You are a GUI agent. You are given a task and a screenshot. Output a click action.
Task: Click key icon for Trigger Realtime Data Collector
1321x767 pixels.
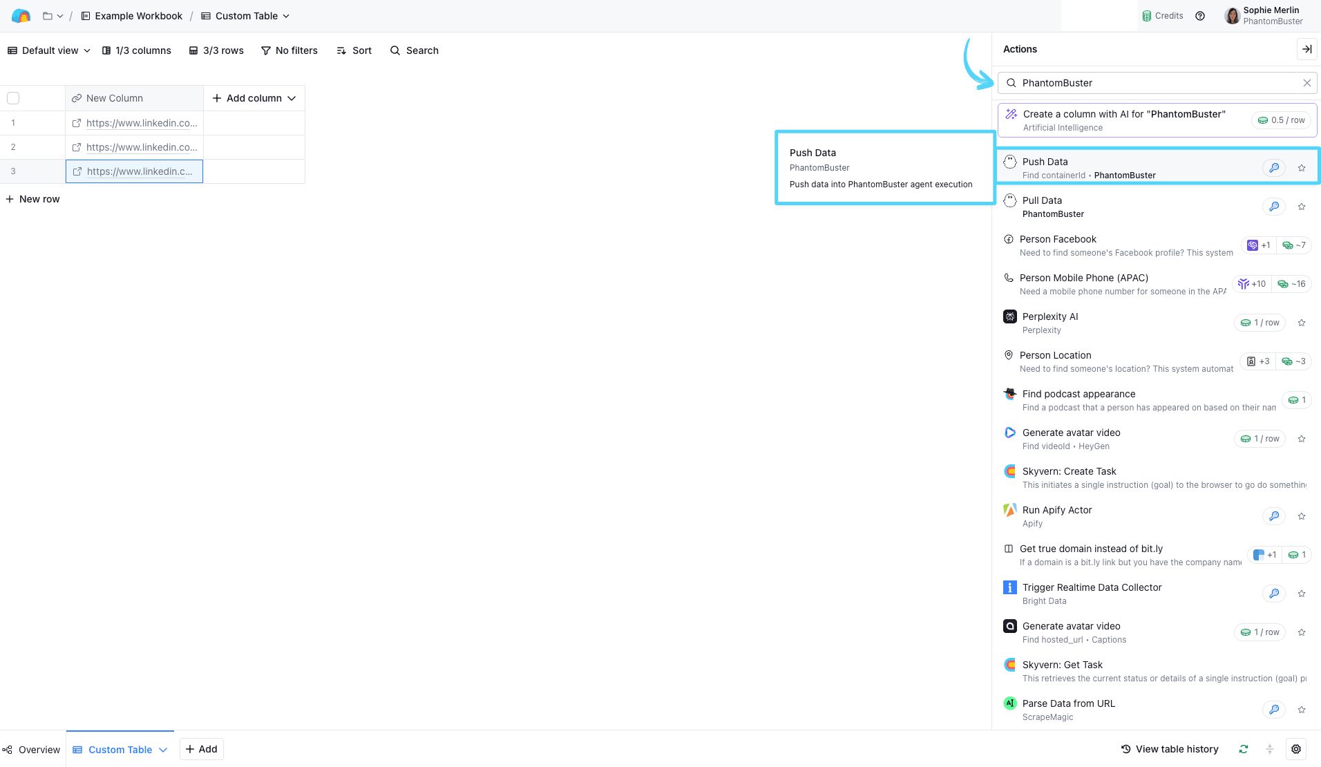tap(1274, 594)
